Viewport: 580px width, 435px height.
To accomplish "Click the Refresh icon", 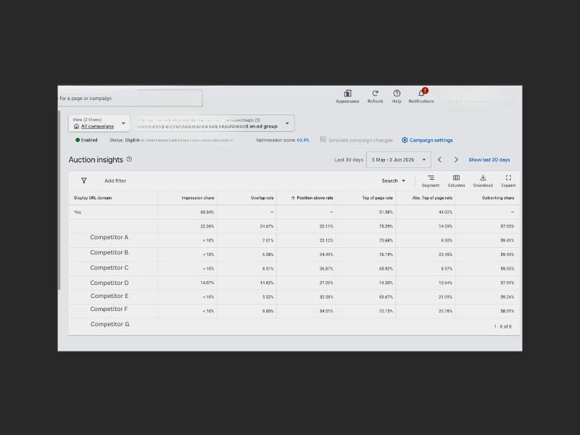I will [375, 96].
